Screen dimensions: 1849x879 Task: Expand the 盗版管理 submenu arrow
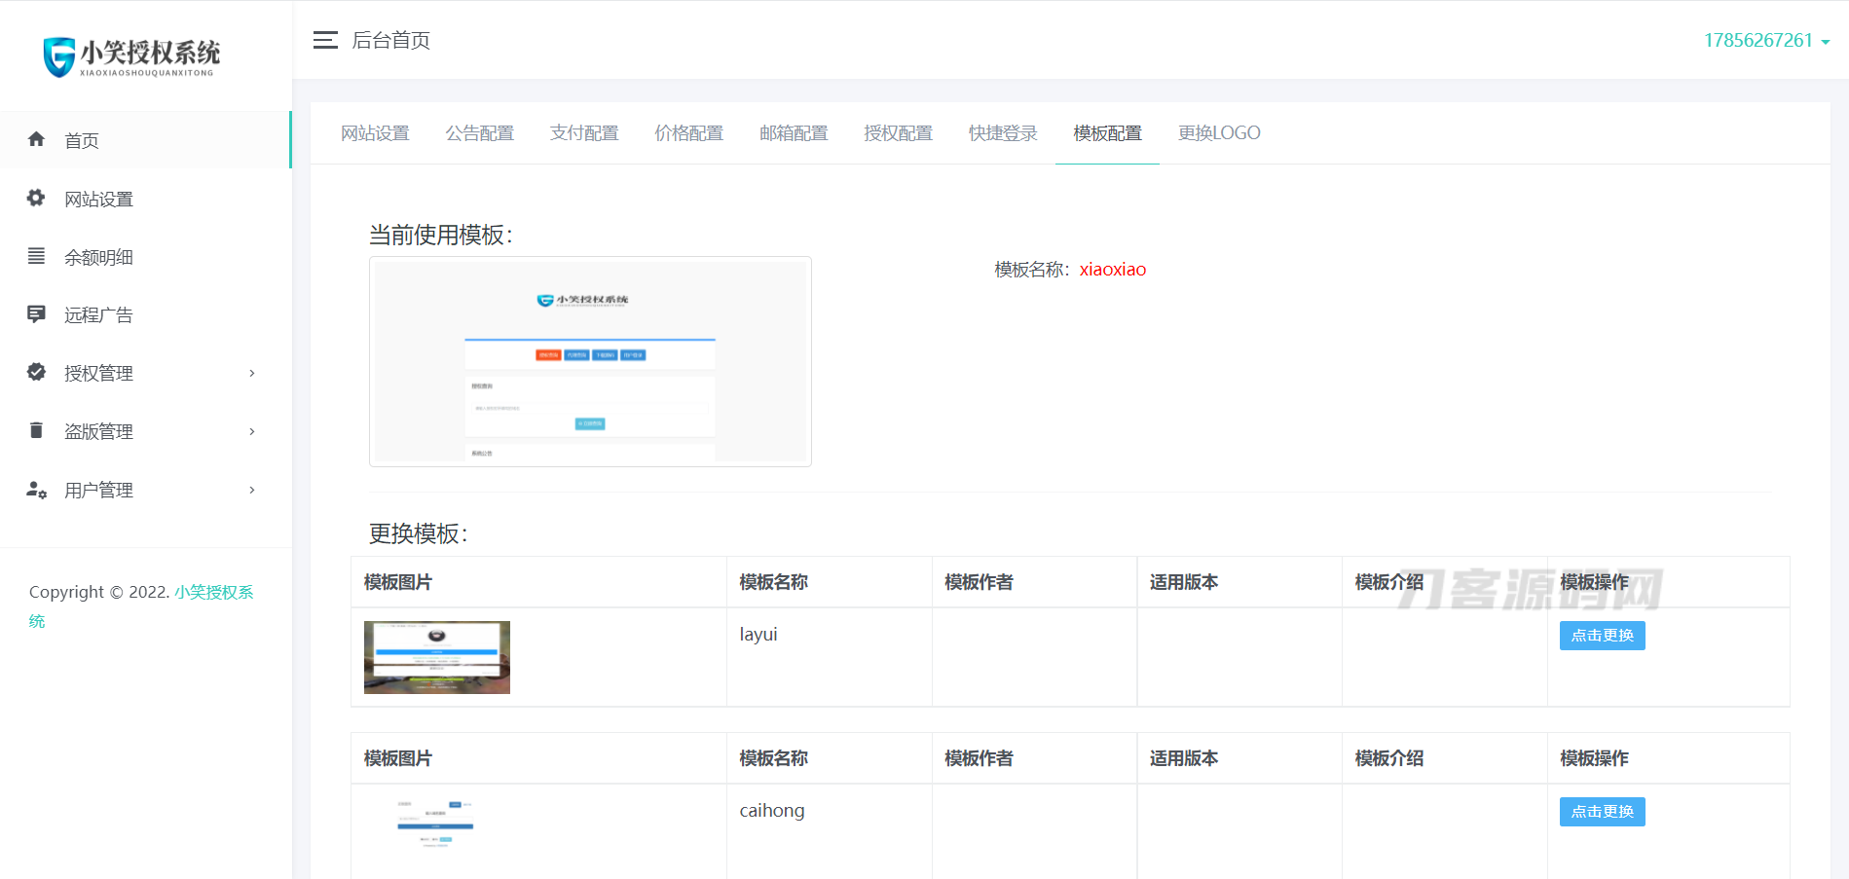252,431
